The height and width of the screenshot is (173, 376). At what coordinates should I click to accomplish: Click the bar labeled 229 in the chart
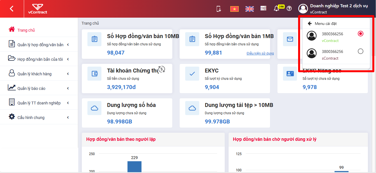[x=134, y=167]
